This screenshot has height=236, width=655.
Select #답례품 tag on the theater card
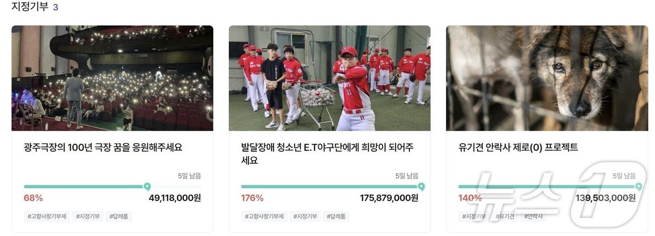click(119, 216)
